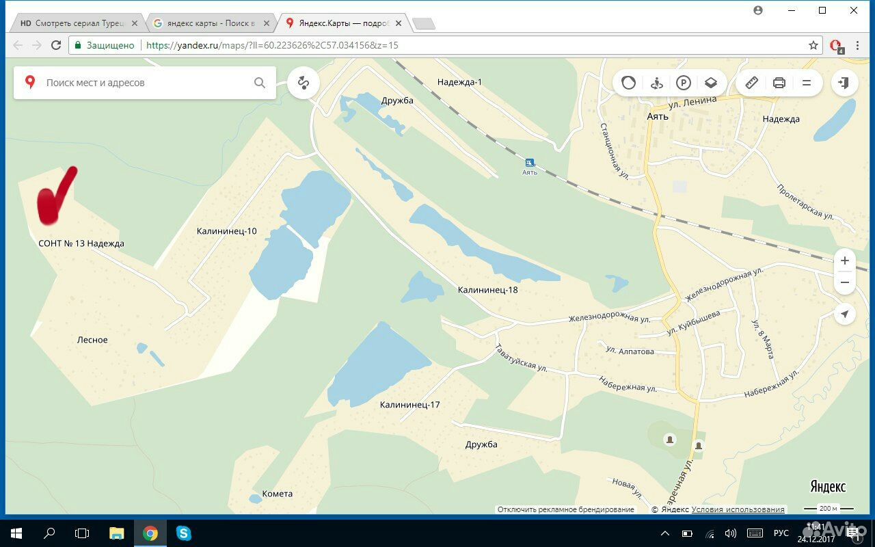Viewport: 875px width, 547px height.
Task: Close the Яндекс.Карты tab
Action: click(398, 23)
